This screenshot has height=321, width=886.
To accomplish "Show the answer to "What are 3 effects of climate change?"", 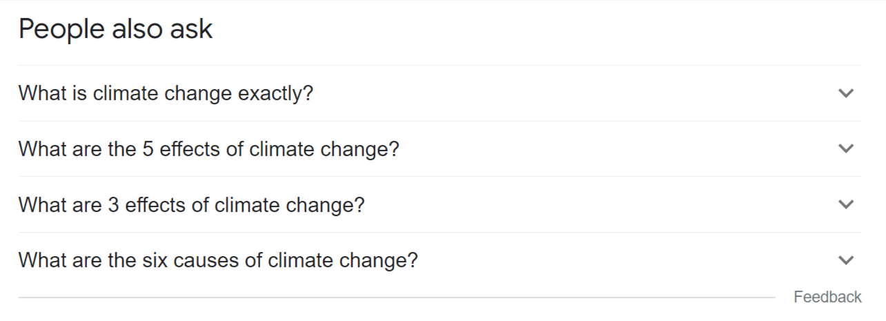I will point(191,205).
